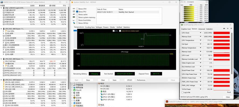This screenshot has height=107, width=239.
Task: Collapse GPU [#1]: AMD Radeon group
Action: (x=1, y=80)
